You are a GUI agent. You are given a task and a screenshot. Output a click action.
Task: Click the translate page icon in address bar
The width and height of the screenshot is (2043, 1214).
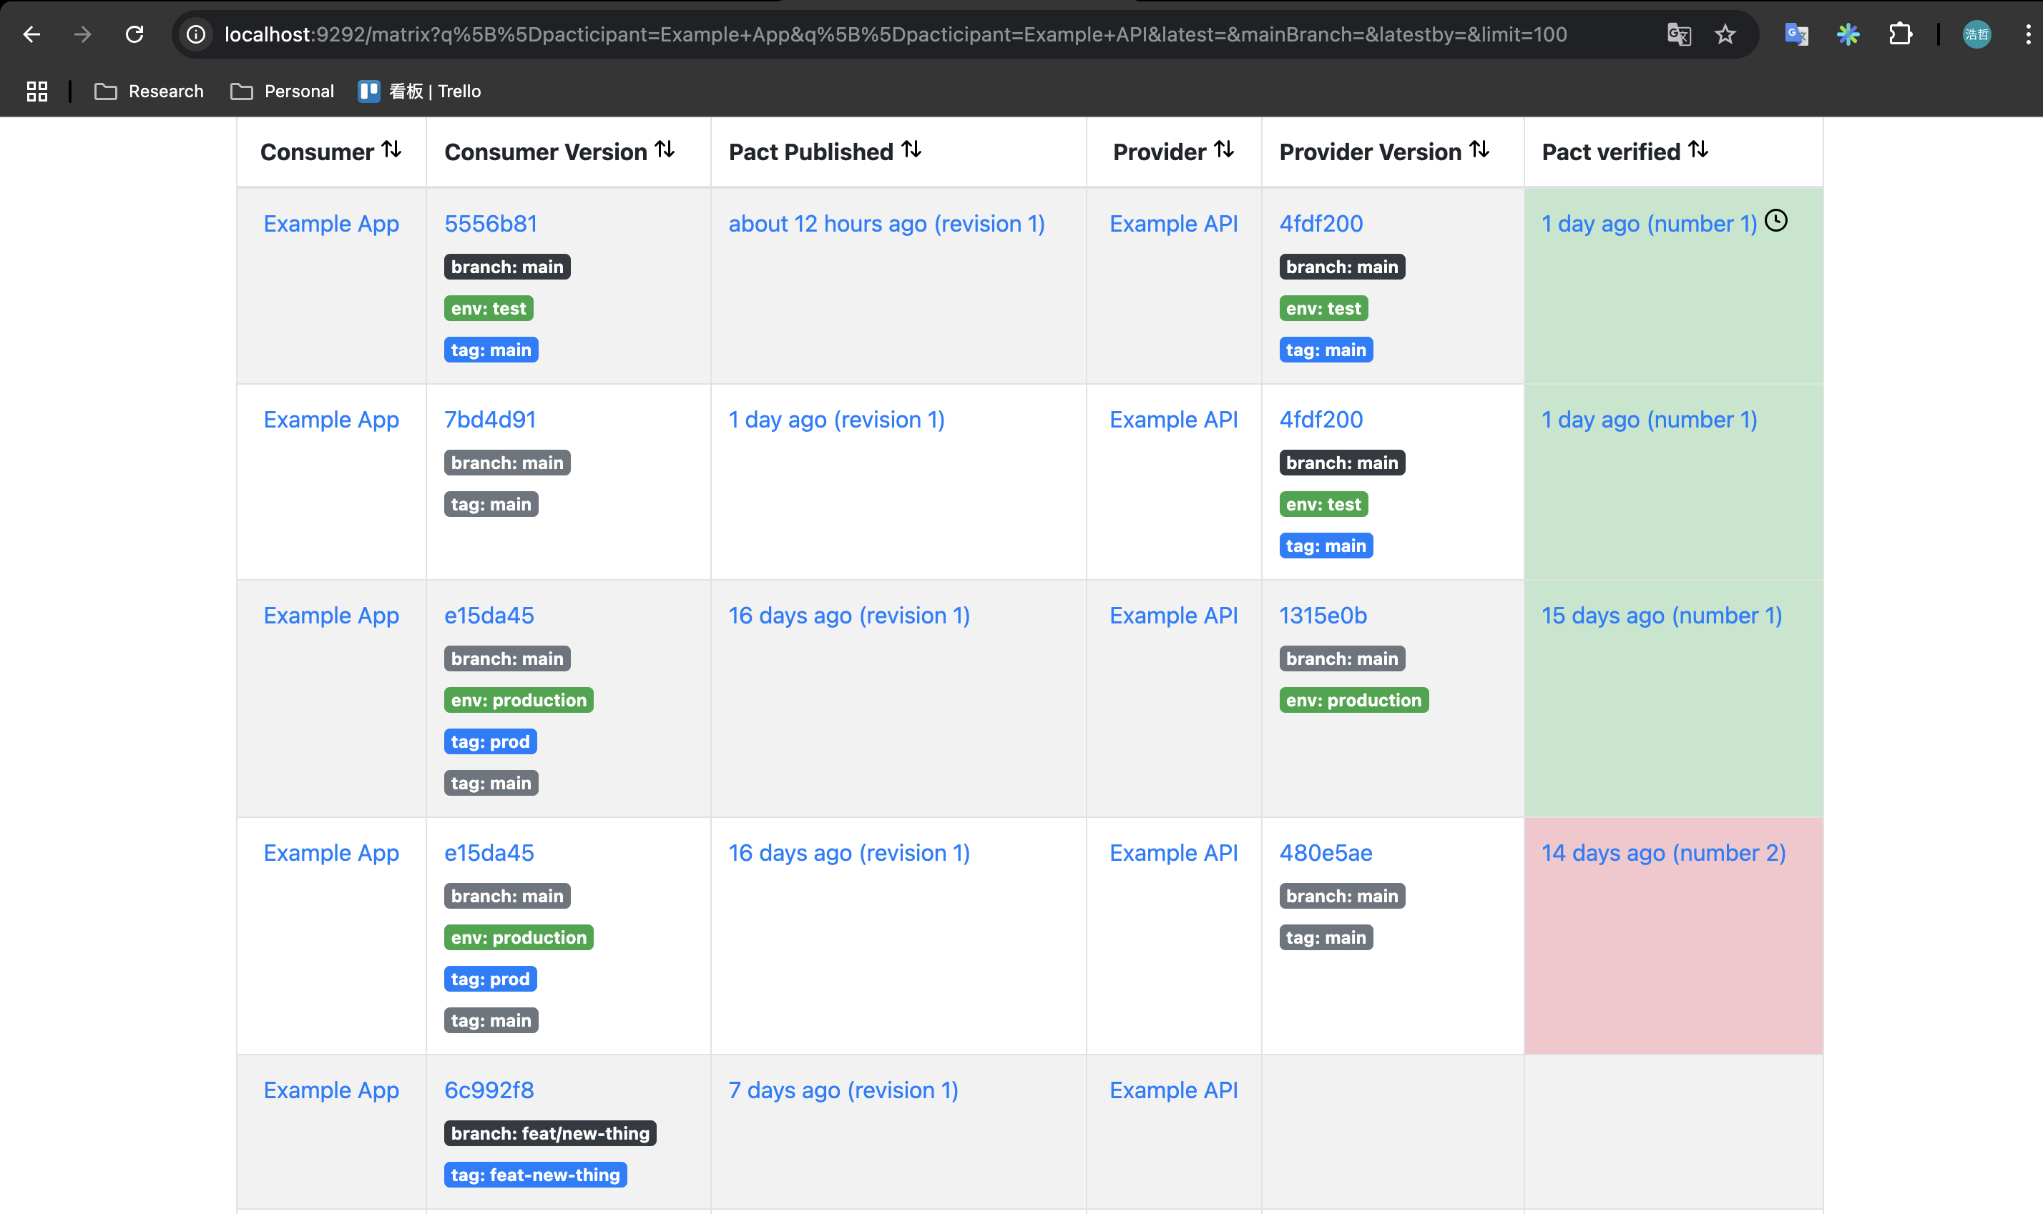[1678, 34]
